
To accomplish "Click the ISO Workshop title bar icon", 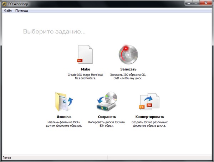I will coord(4,4).
